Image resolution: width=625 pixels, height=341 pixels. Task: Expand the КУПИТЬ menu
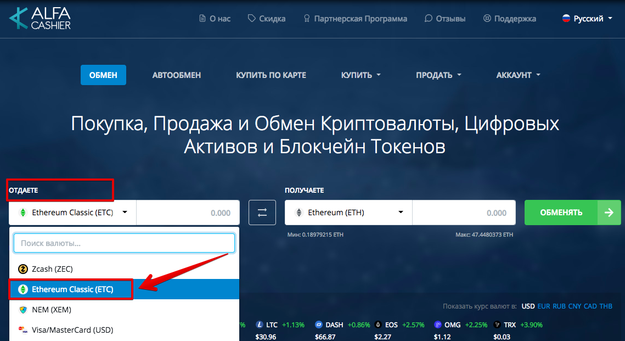[361, 75]
